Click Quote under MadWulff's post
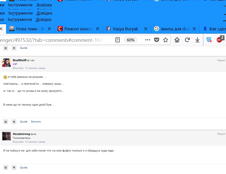 23,122
